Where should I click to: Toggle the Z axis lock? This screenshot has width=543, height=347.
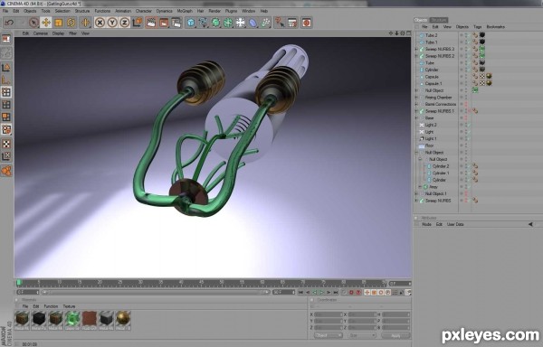(x=124, y=23)
